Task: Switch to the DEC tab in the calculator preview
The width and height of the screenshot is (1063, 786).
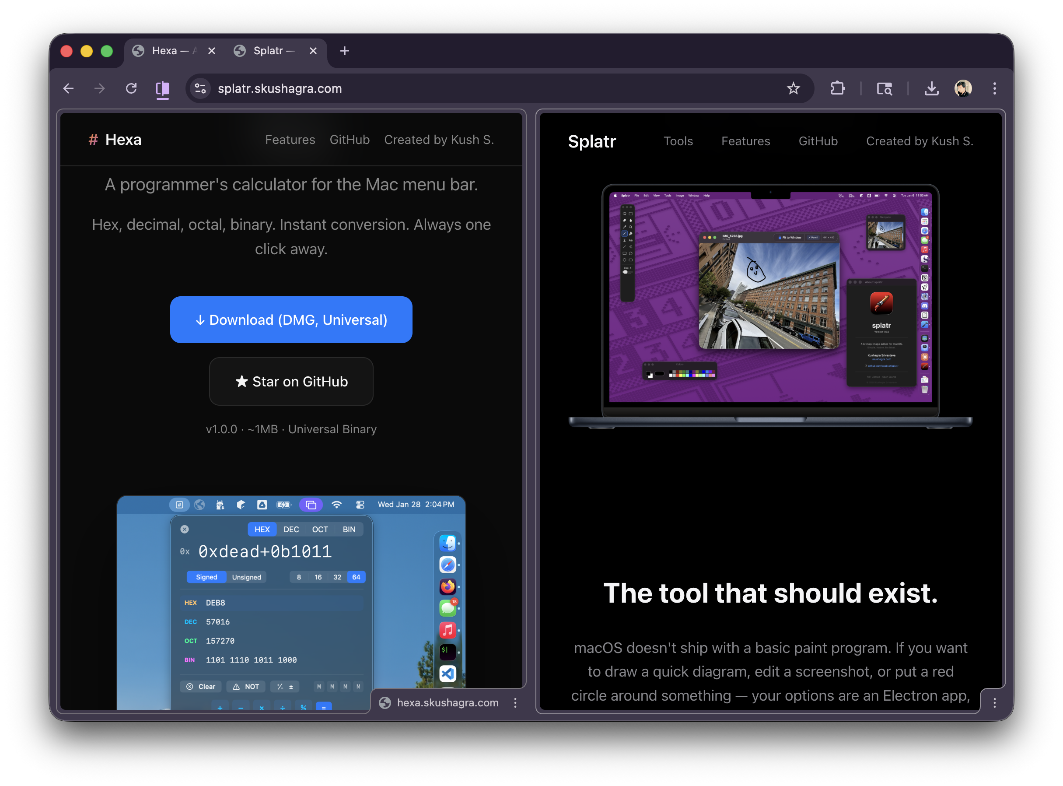Action: click(x=291, y=529)
